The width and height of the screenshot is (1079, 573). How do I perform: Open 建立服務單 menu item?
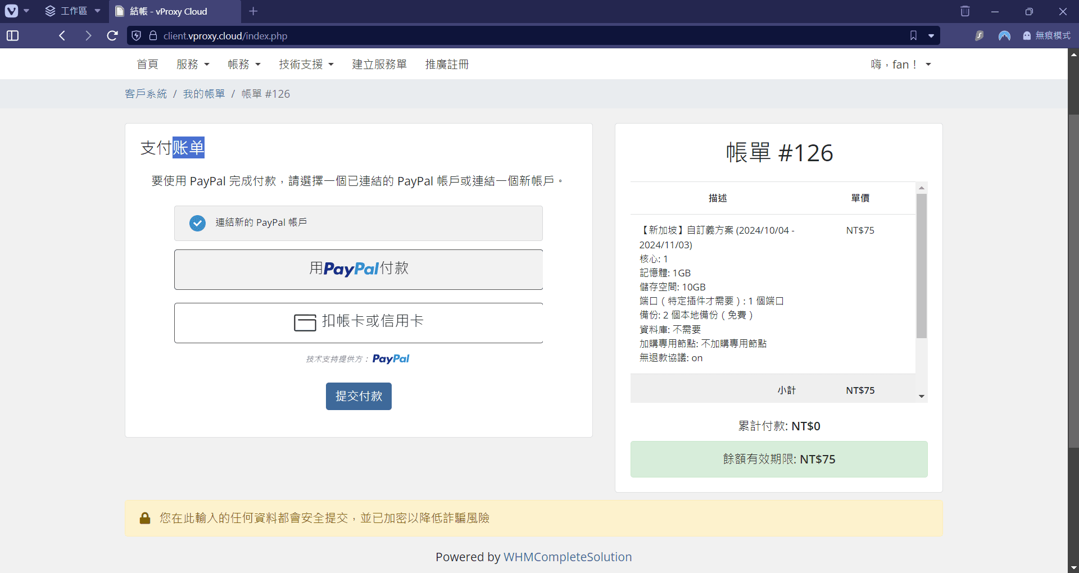click(x=379, y=65)
